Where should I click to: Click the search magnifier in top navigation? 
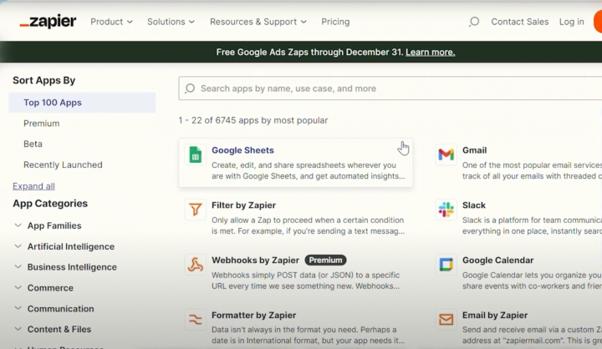(x=474, y=22)
